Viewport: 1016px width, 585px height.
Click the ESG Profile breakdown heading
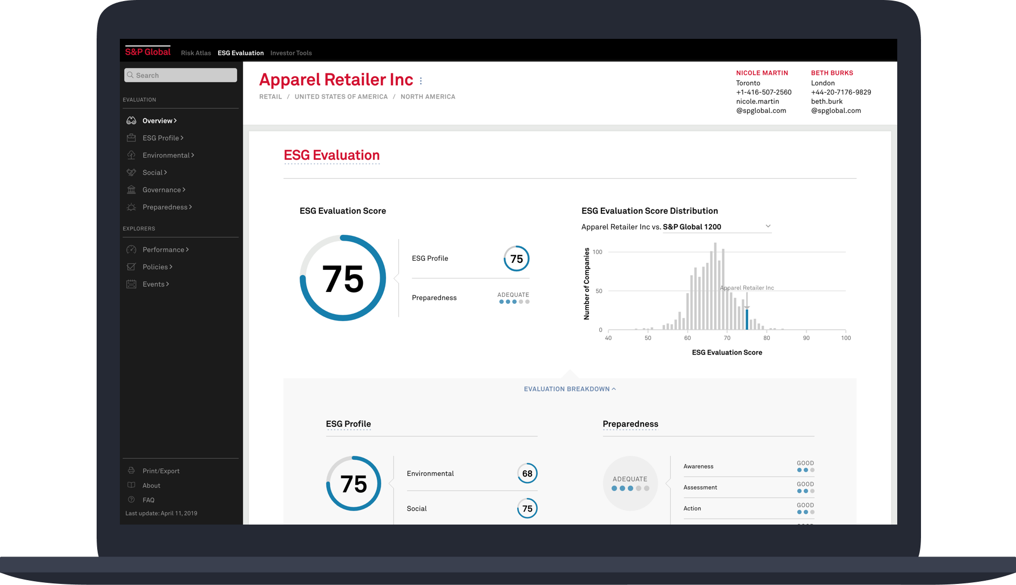pos(348,424)
